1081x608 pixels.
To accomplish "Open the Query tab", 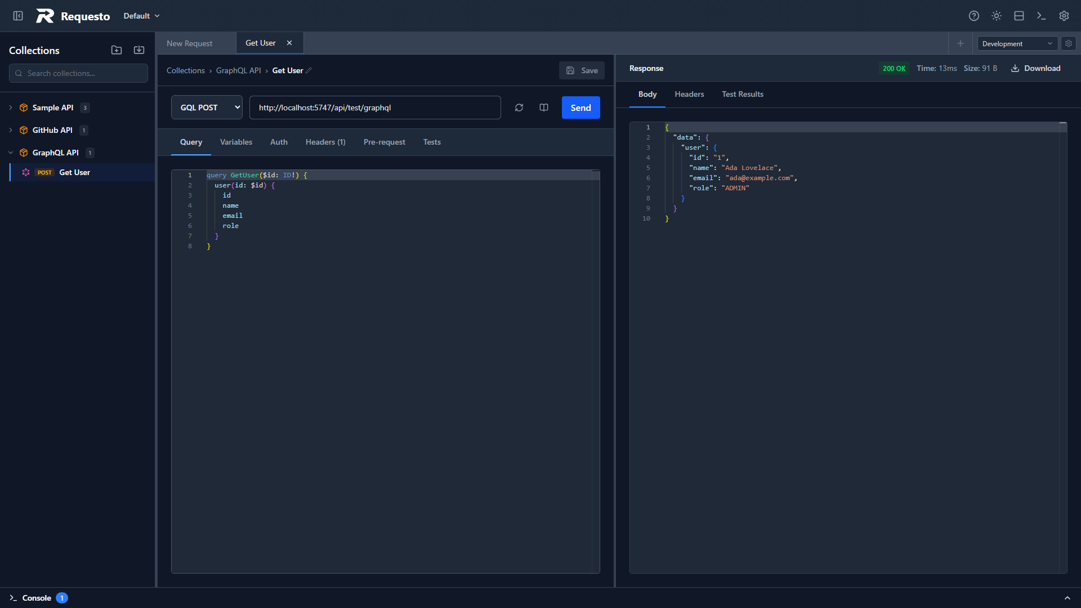I will coord(191,142).
